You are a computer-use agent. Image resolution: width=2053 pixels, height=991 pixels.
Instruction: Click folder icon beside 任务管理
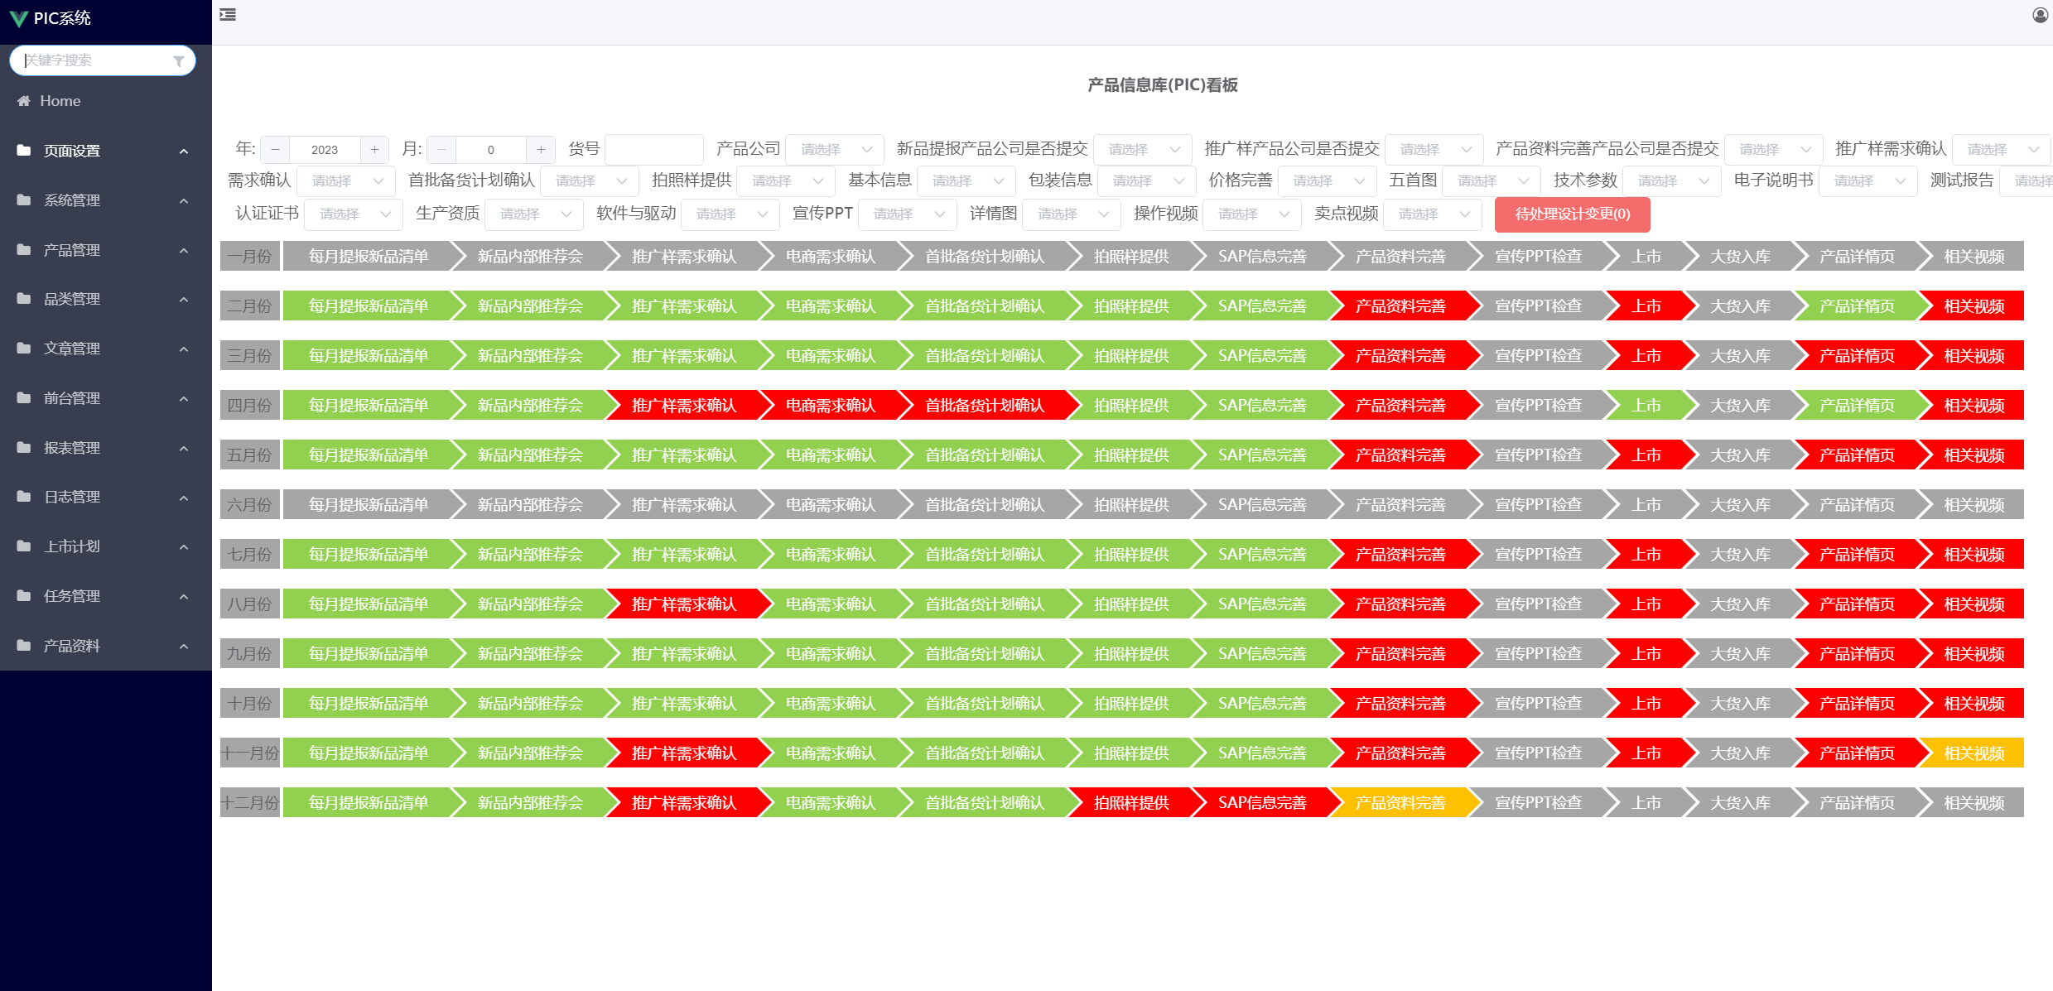point(24,596)
